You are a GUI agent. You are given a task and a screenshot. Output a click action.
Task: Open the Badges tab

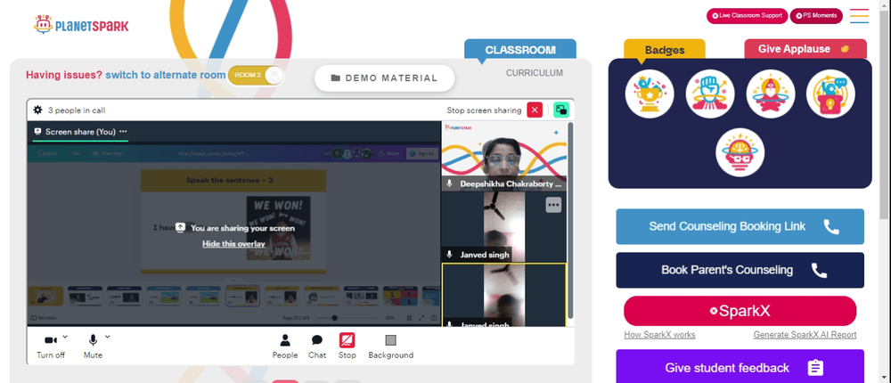665,50
